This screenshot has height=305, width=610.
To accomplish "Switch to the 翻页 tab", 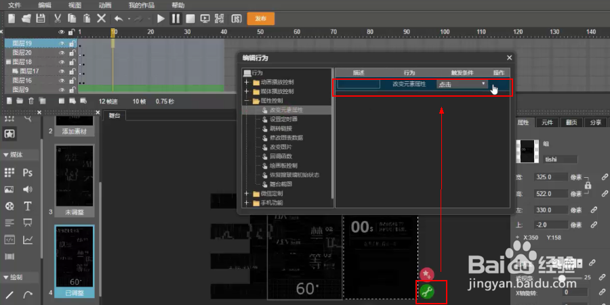I will point(571,122).
